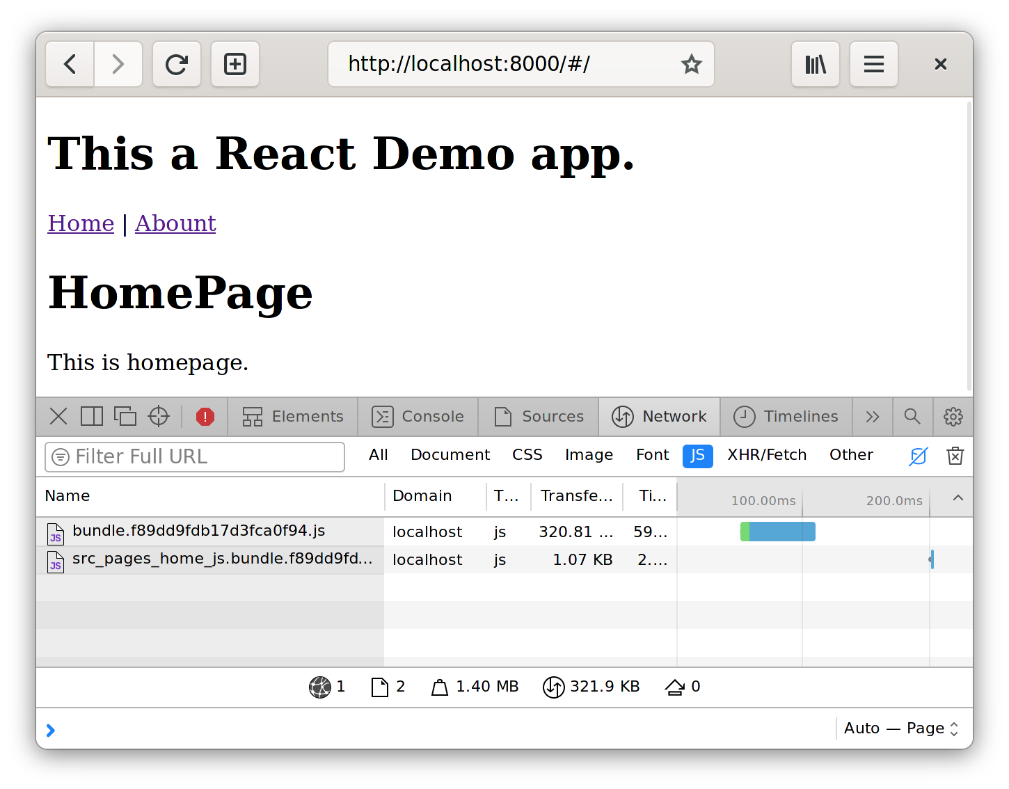Bookmark page using the star icon
The height and width of the screenshot is (789, 1009).
click(691, 65)
